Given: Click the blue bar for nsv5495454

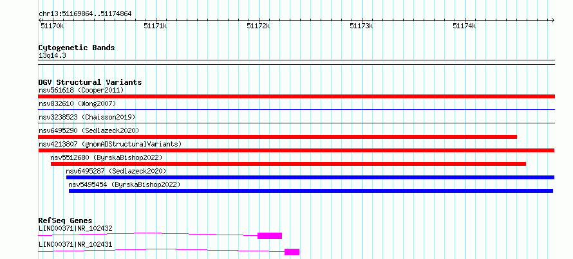Looking at the screenshot, I should [x=311, y=191].
